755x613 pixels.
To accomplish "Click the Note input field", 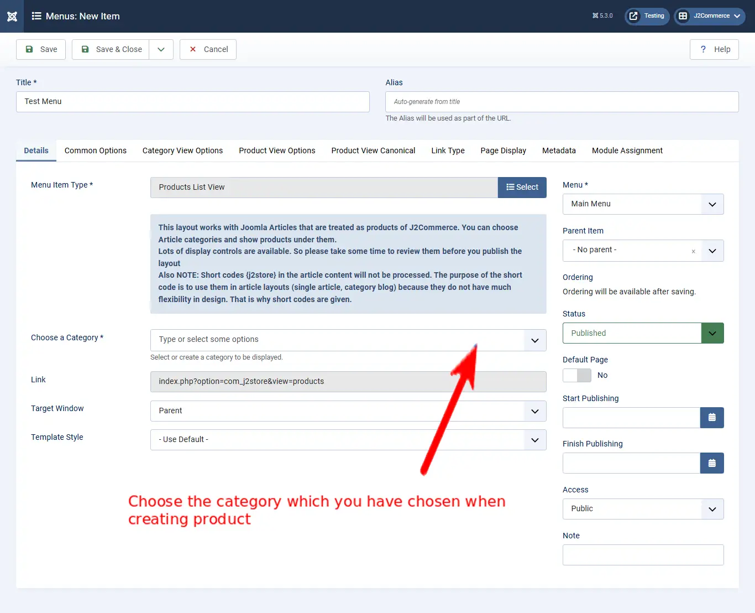I will pyautogui.click(x=643, y=555).
